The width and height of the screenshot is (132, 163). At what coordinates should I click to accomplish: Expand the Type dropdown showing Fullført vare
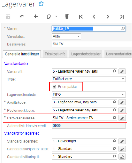[x=89, y=79]
